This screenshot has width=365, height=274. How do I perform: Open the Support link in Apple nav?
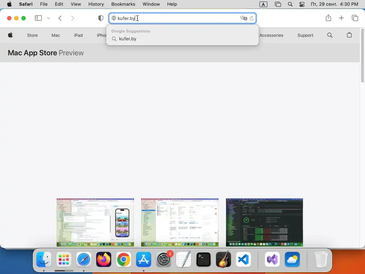[x=305, y=35]
